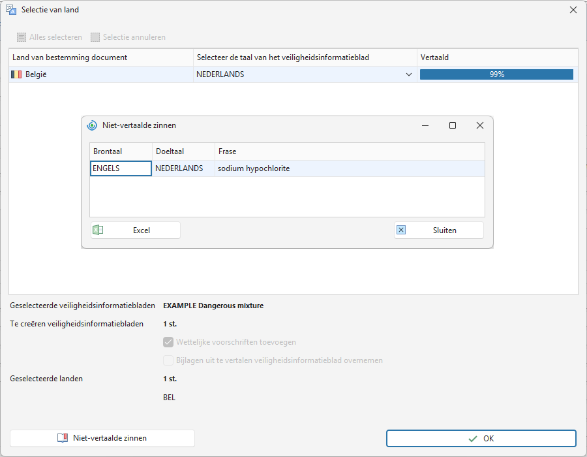Click the Selecteer de taal column header

pos(305,57)
